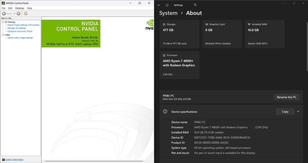Collapse the Video tree node
This screenshot has height=163, width=308.
(3, 35)
